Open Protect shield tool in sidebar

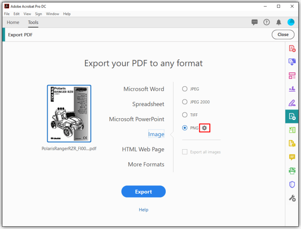coord(292,185)
